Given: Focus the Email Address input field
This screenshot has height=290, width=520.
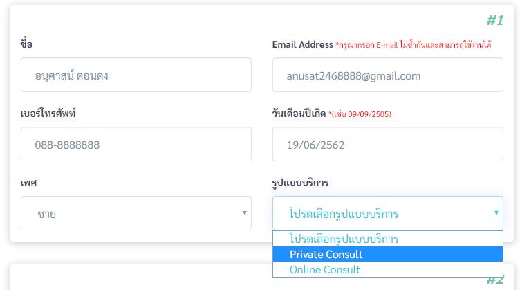Looking at the screenshot, I should [388, 75].
